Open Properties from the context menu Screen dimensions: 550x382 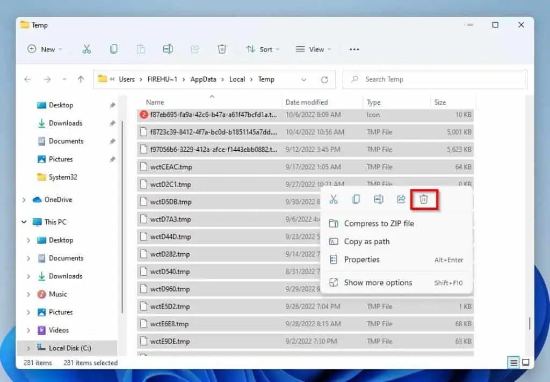point(362,260)
